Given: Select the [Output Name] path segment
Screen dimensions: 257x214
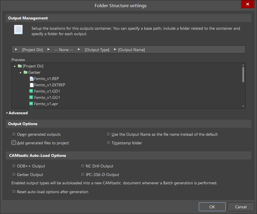Looking at the screenshot, I should pyautogui.click(x=131, y=50).
